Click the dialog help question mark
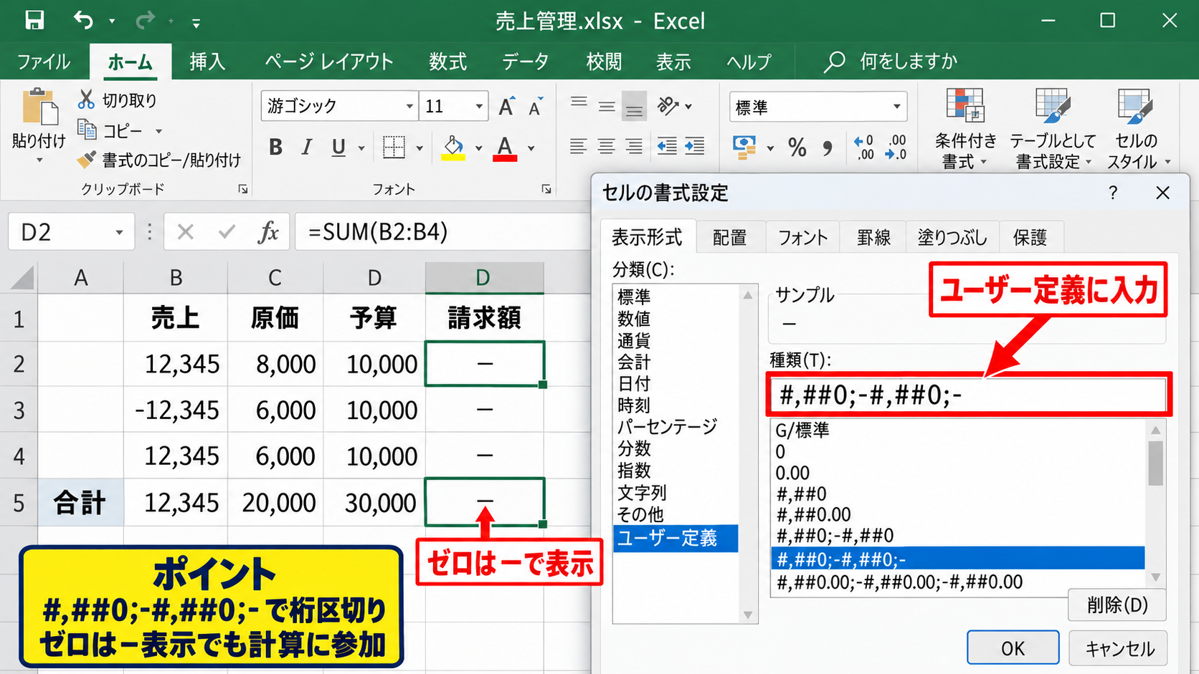Screen dimensions: 1199x674 [x=1113, y=193]
